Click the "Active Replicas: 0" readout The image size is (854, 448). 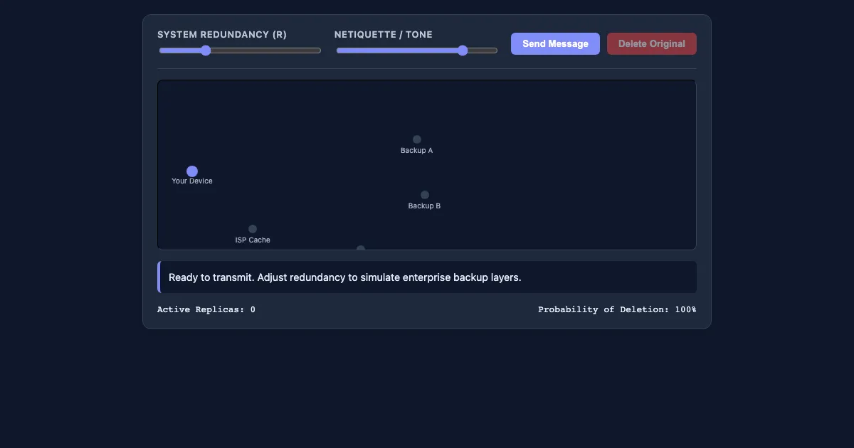206,309
